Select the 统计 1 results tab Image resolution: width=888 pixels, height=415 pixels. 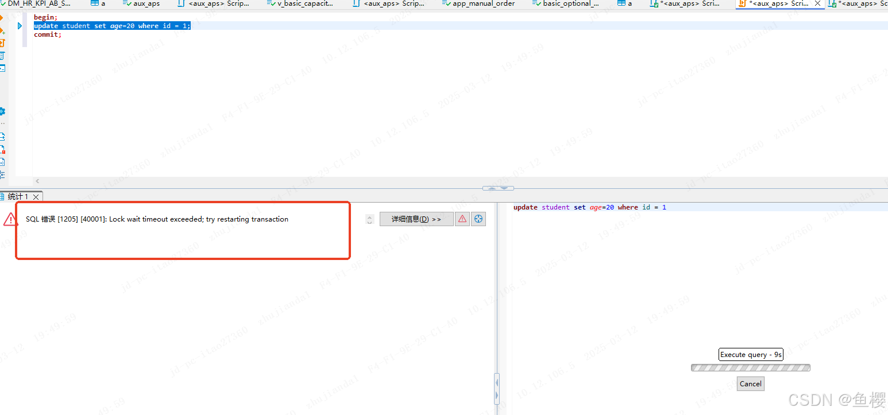coord(17,196)
